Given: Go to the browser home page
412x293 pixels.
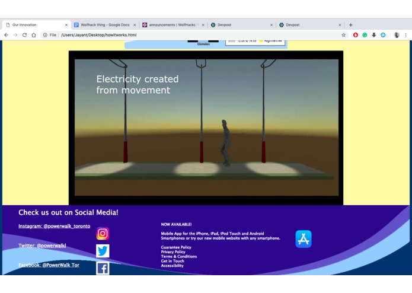Looking at the screenshot, I should click(x=34, y=35).
